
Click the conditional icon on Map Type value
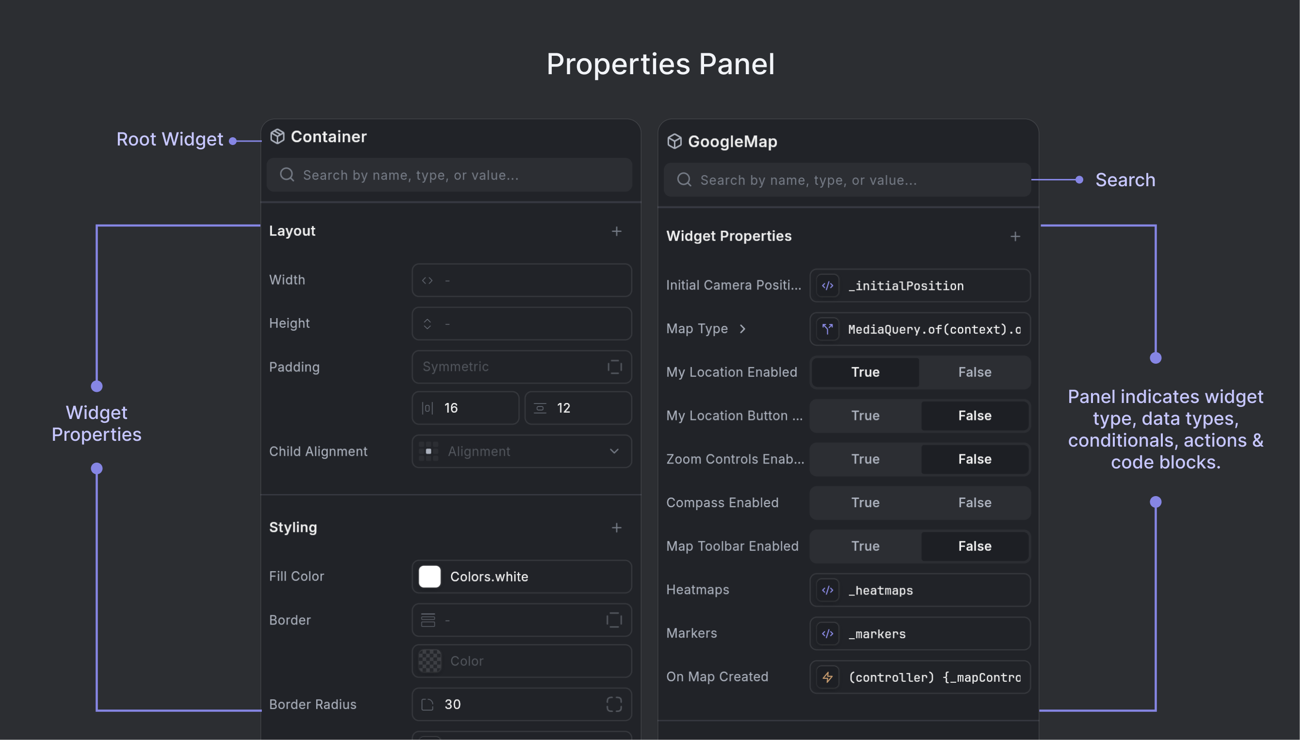(x=828, y=329)
